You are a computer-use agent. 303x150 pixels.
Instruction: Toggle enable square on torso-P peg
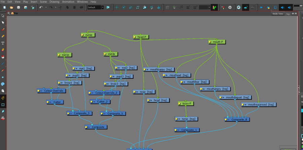(x=180, y=104)
